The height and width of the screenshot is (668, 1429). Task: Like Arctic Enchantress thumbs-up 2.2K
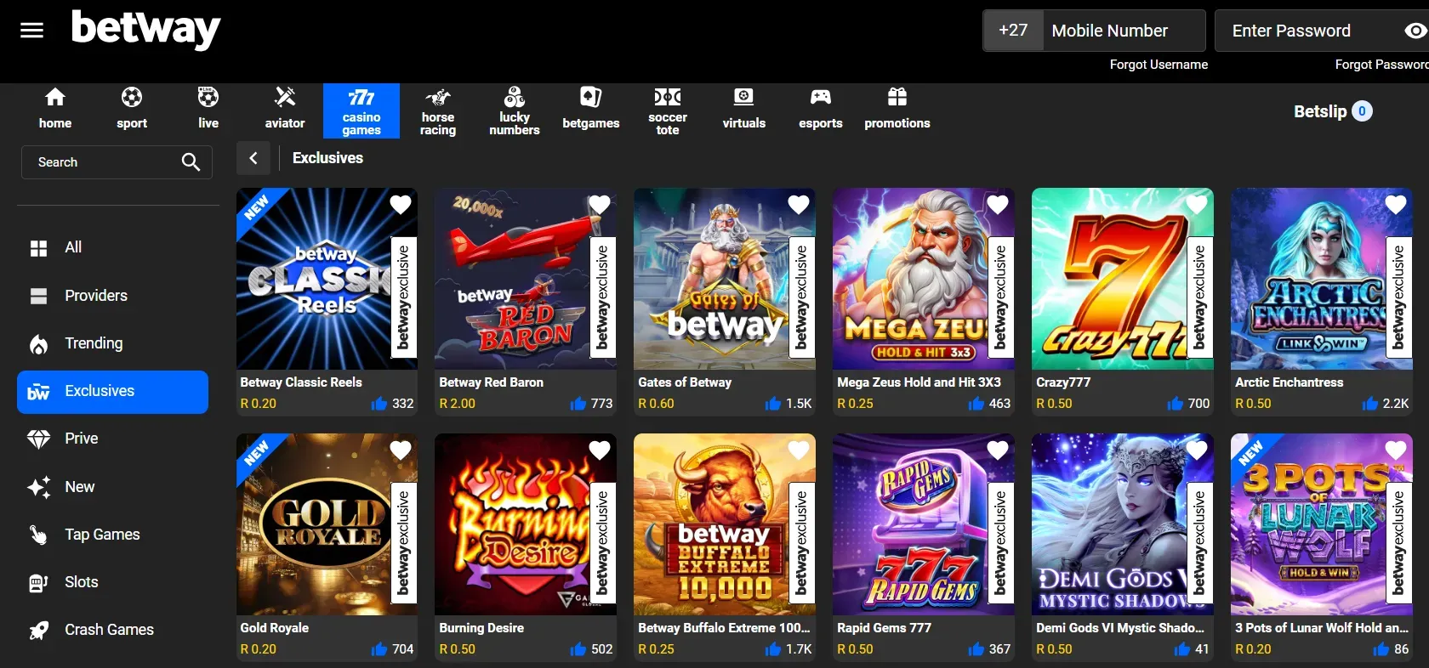pyautogui.click(x=1370, y=404)
